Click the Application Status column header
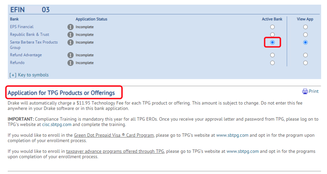Screen dimensions: 327x174 [x=91, y=19]
